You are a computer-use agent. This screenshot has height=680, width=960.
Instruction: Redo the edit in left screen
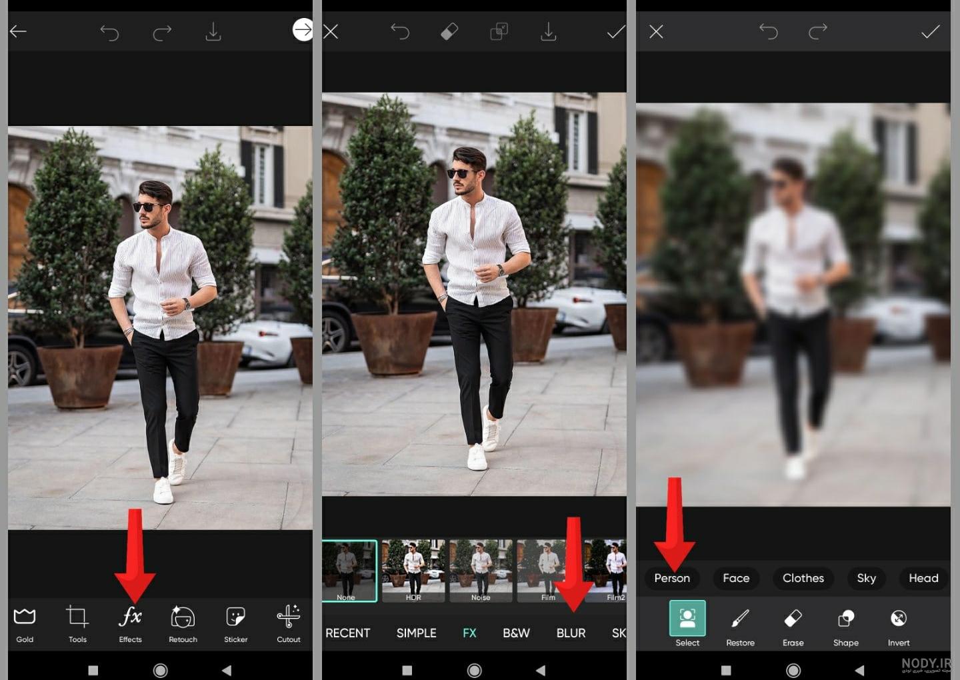[x=162, y=32]
